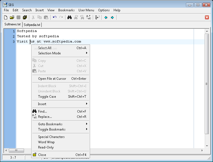213x162 pixels.
Task: Open the Options menu
Action: (104, 10)
